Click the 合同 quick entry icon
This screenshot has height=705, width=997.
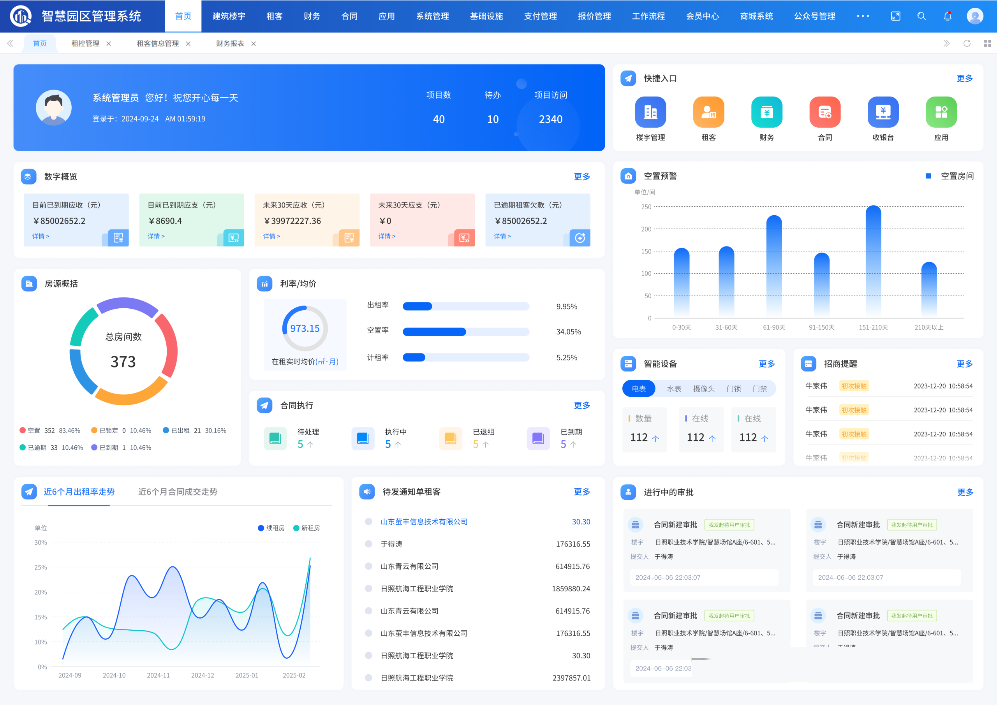tap(824, 112)
